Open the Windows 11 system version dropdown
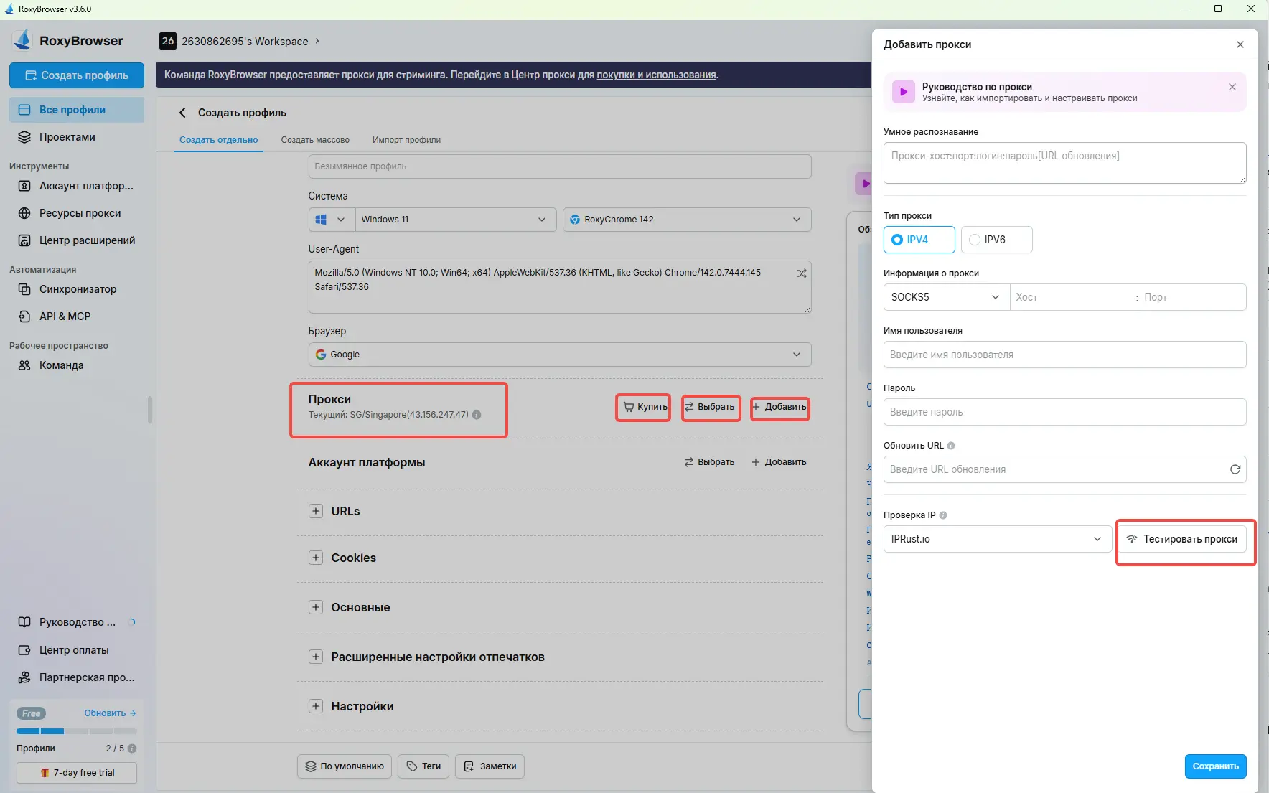Image resolution: width=1269 pixels, height=793 pixels. 454,220
